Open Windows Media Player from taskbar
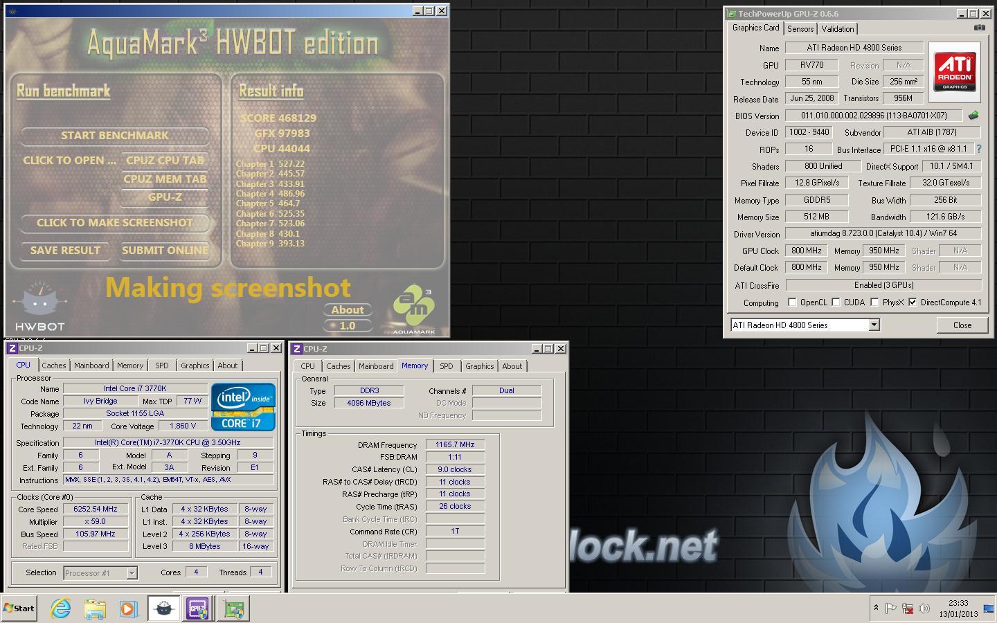The height and width of the screenshot is (623, 997). click(x=128, y=608)
